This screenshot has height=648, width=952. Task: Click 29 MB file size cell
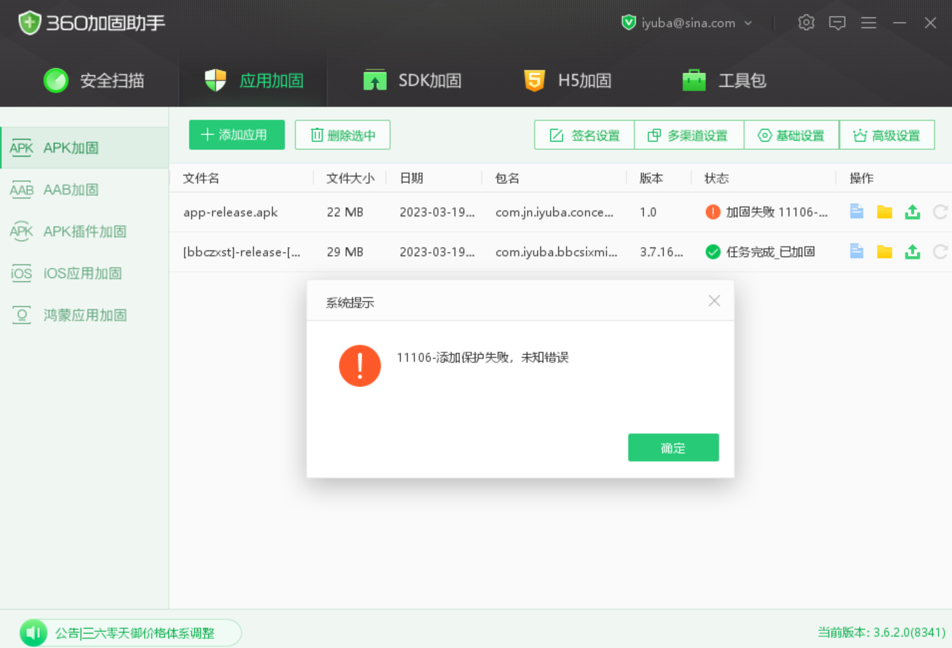coord(345,252)
